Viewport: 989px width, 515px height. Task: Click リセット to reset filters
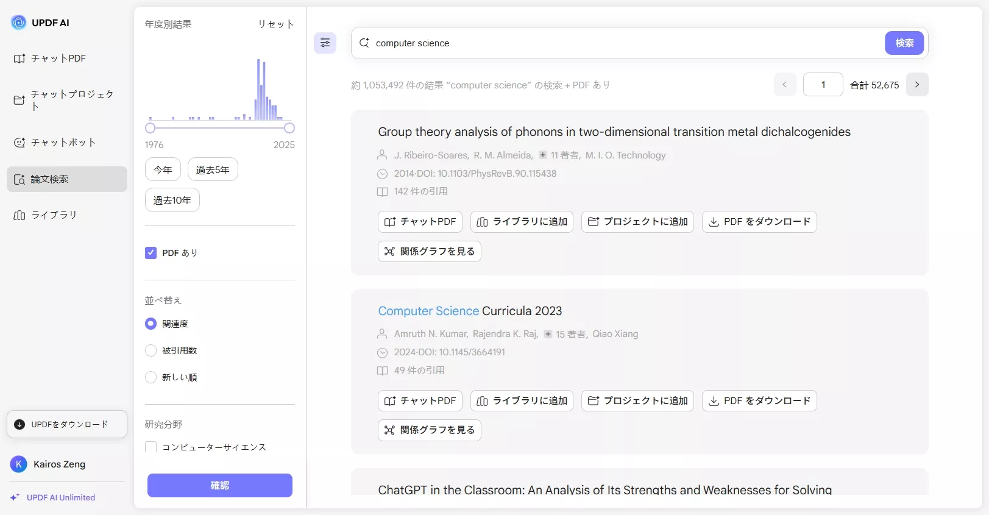276,24
